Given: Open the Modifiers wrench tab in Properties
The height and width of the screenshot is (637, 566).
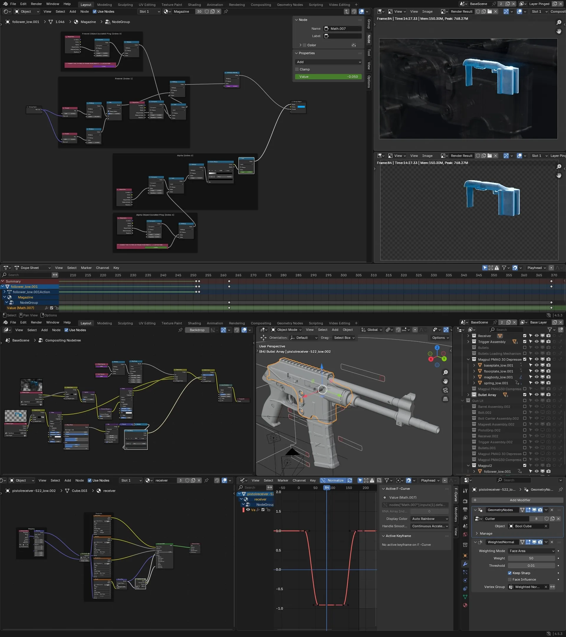Looking at the screenshot, I should 465,564.
